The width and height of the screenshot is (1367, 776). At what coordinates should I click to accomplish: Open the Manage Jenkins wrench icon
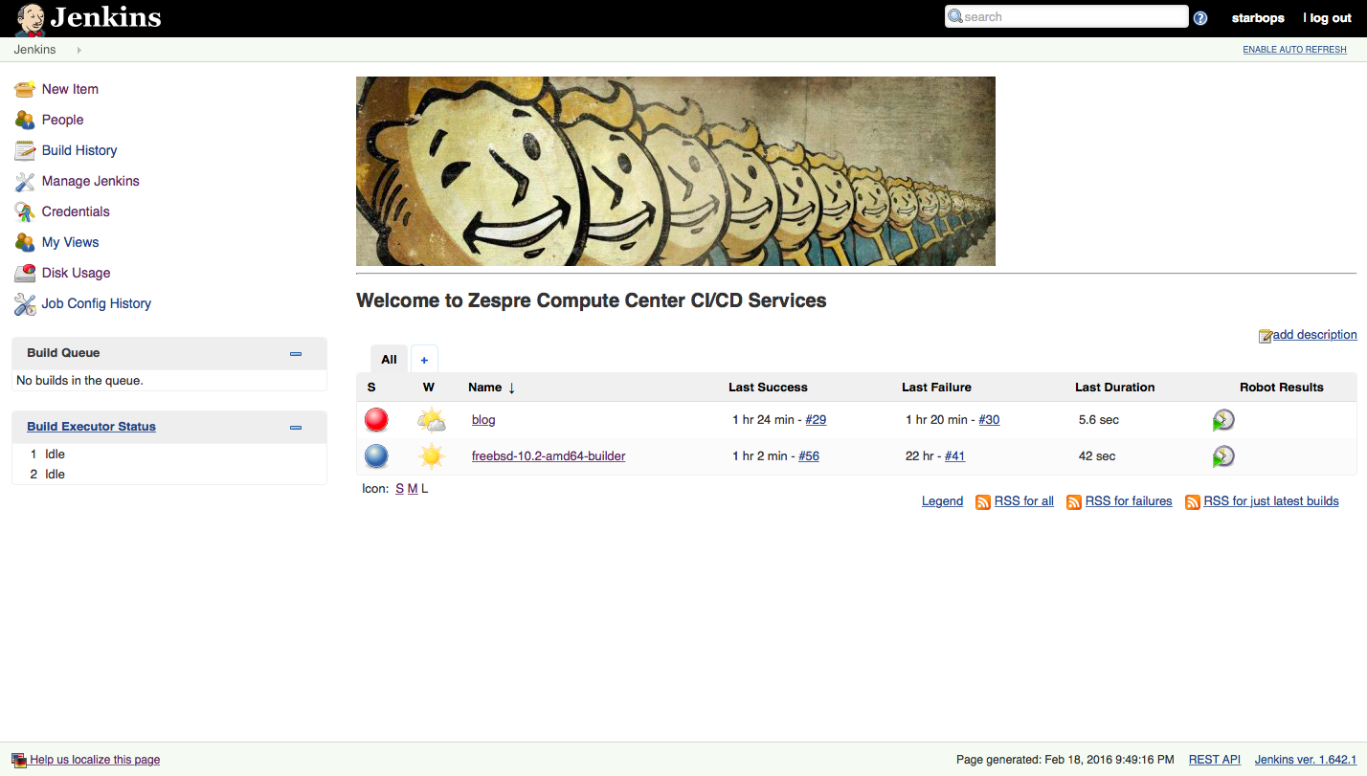25,181
